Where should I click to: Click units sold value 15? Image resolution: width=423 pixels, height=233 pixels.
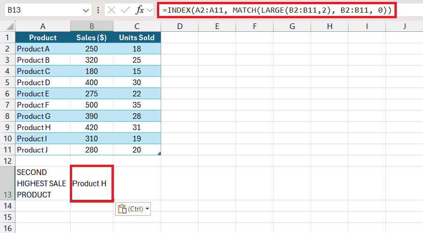(x=137, y=71)
